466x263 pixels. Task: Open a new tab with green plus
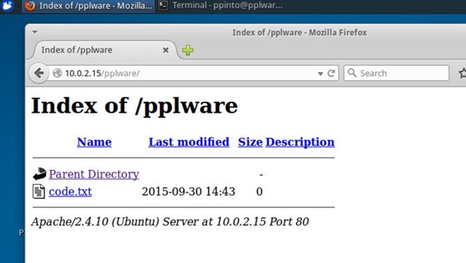(x=187, y=50)
